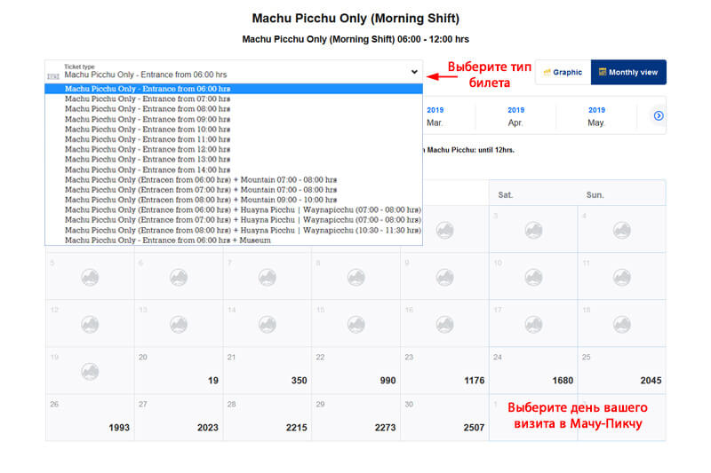
Task: Select Entrance from 11:00 hrs option
Action: 234,139
